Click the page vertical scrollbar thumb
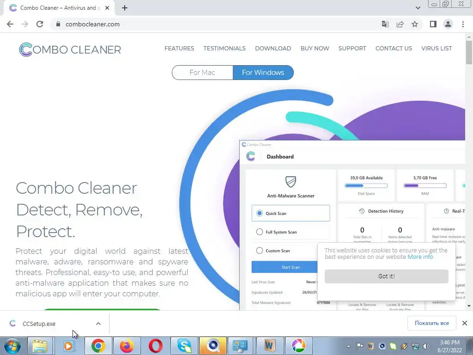 (469, 52)
